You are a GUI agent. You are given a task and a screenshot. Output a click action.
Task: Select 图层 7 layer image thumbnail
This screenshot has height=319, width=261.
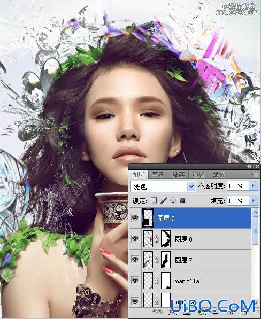click(x=148, y=260)
